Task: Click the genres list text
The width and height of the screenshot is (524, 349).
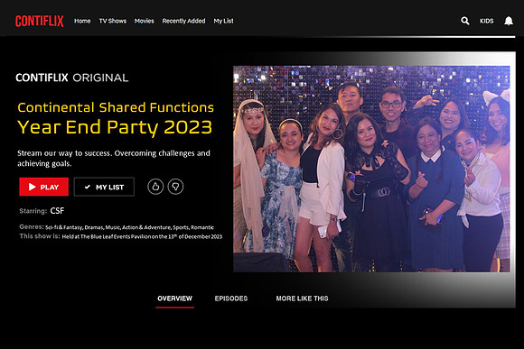Action: pyautogui.click(x=130, y=227)
